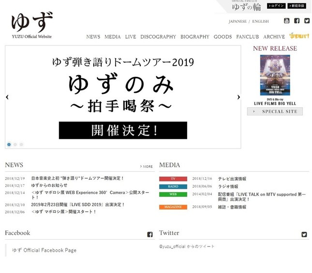Open the YouTube icon in header
312x273 pixels.
pos(286,21)
